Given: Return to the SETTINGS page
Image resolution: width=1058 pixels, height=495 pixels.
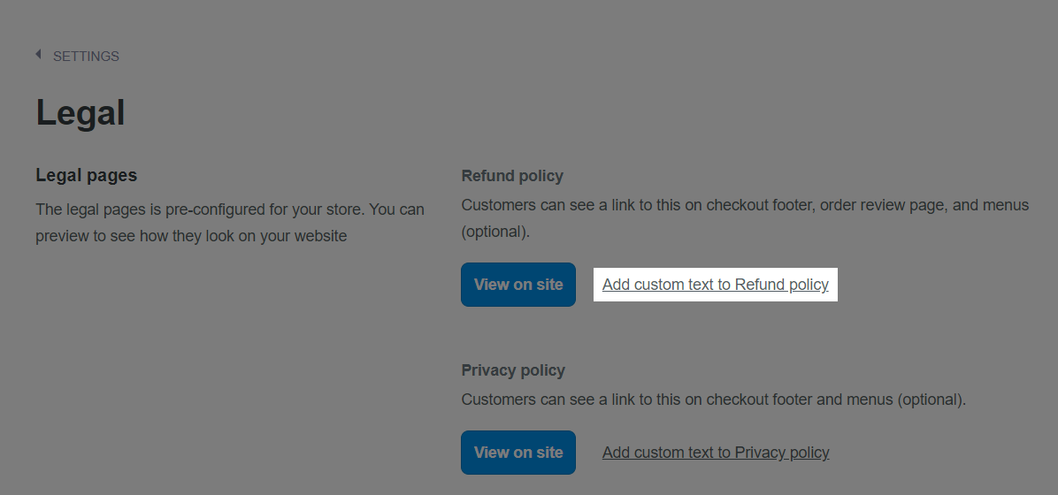Looking at the screenshot, I should point(86,57).
